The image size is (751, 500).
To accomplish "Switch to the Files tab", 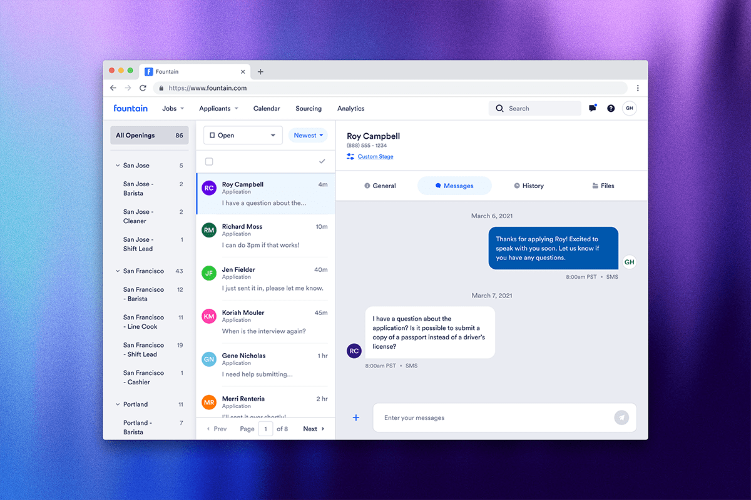I will [x=603, y=186].
